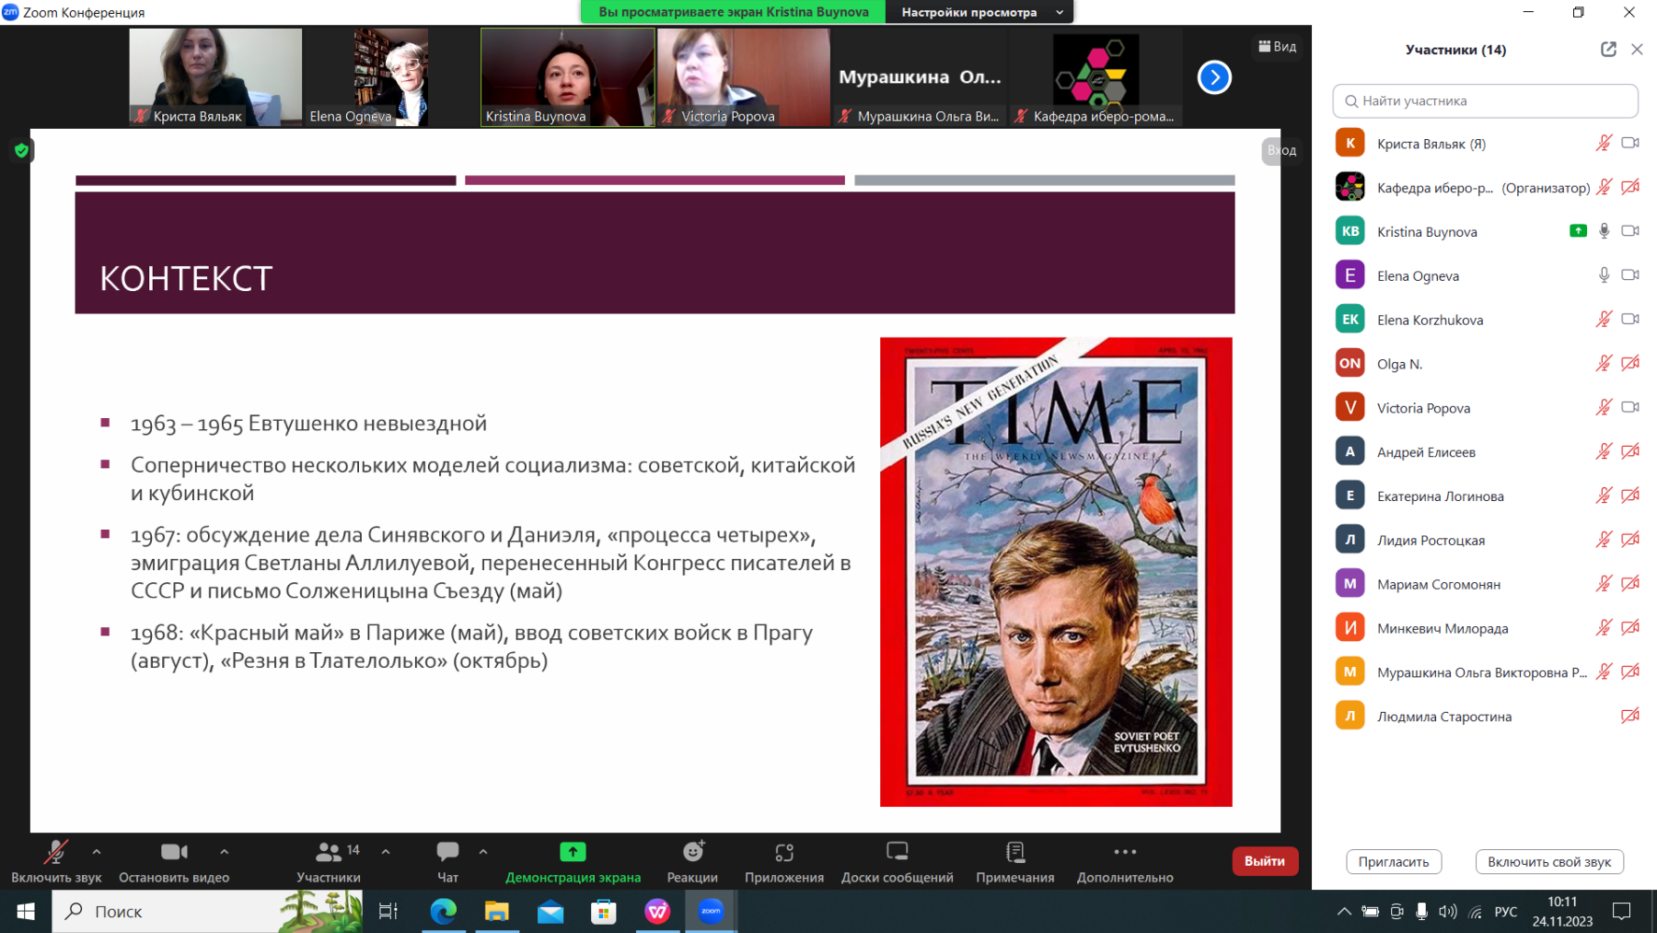1657x933 pixels.
Task: Click Пригласить invite button
Action: (x=1394, y=862)
